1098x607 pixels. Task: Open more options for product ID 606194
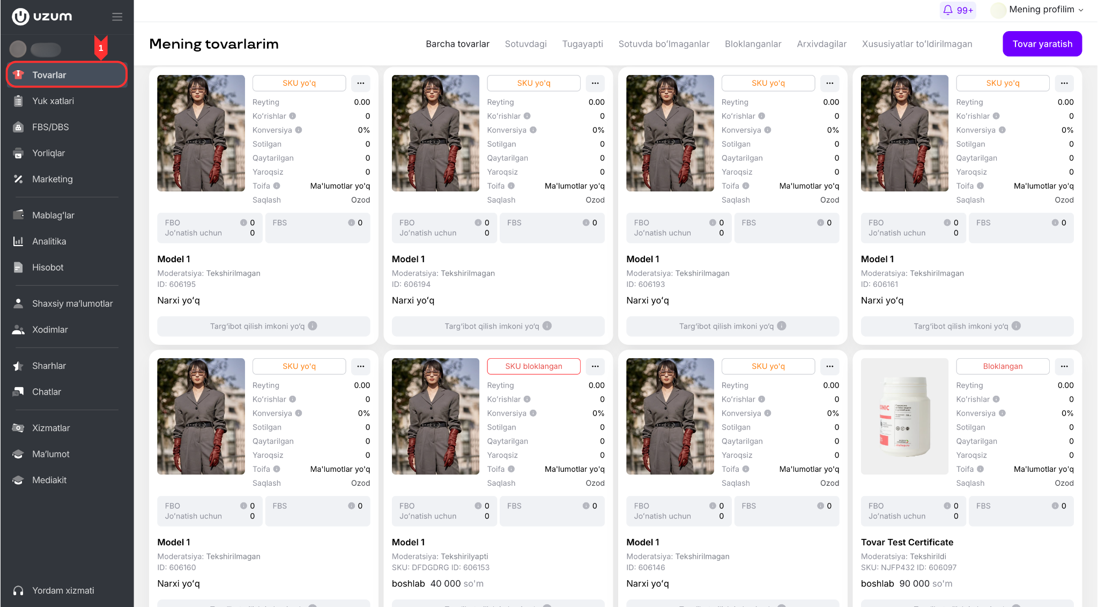coord(595,83)
